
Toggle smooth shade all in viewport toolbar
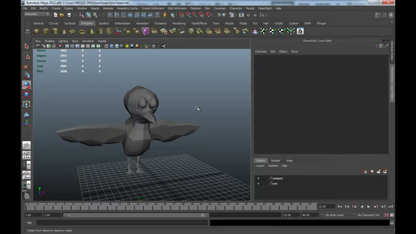pos(111,46)
